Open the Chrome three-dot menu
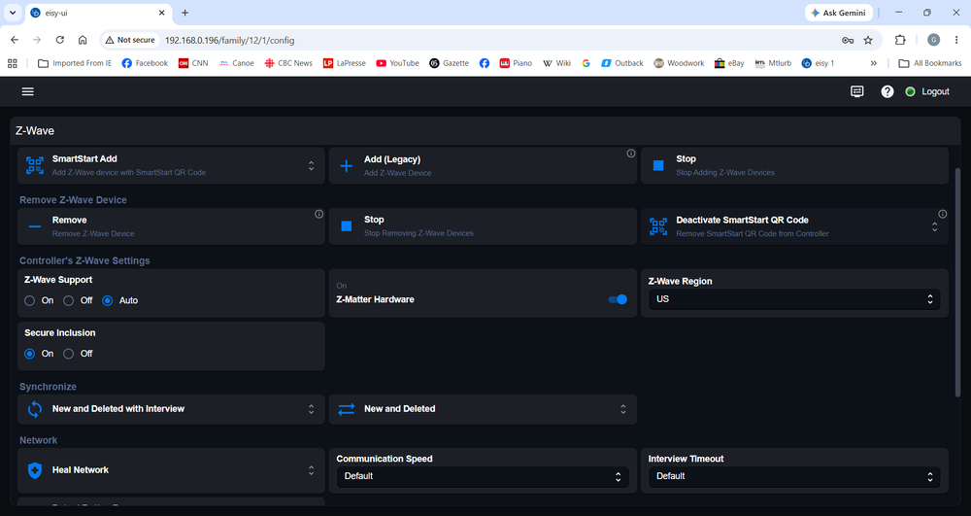Image resolution: width=971 pixels, height=516 pixels. point(956,40)
